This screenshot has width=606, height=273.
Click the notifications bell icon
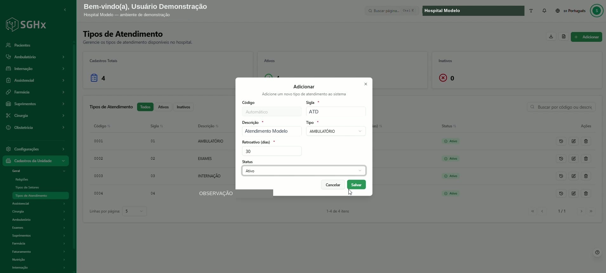(544, 11)
